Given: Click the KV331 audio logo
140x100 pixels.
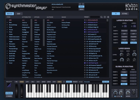Looking at the screenshot, I should point(131,7).
